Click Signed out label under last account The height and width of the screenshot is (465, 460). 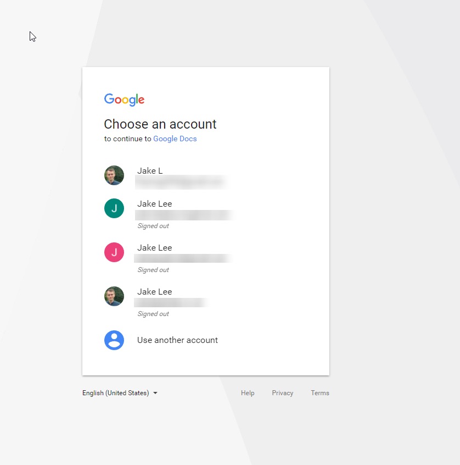tap(153, 314)
